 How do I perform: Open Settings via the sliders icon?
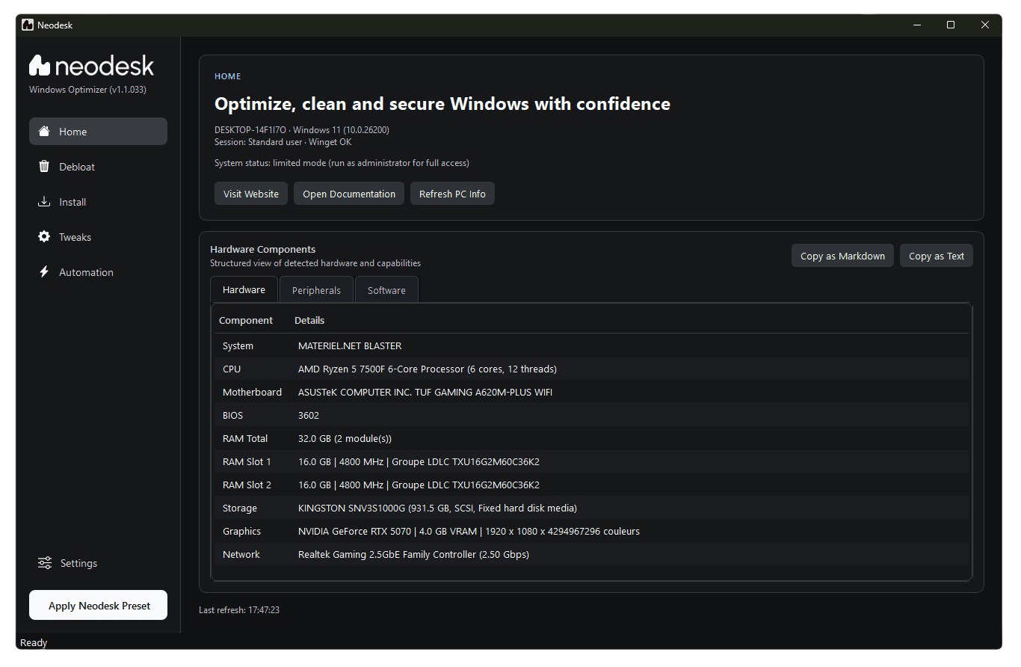(43, 562)
